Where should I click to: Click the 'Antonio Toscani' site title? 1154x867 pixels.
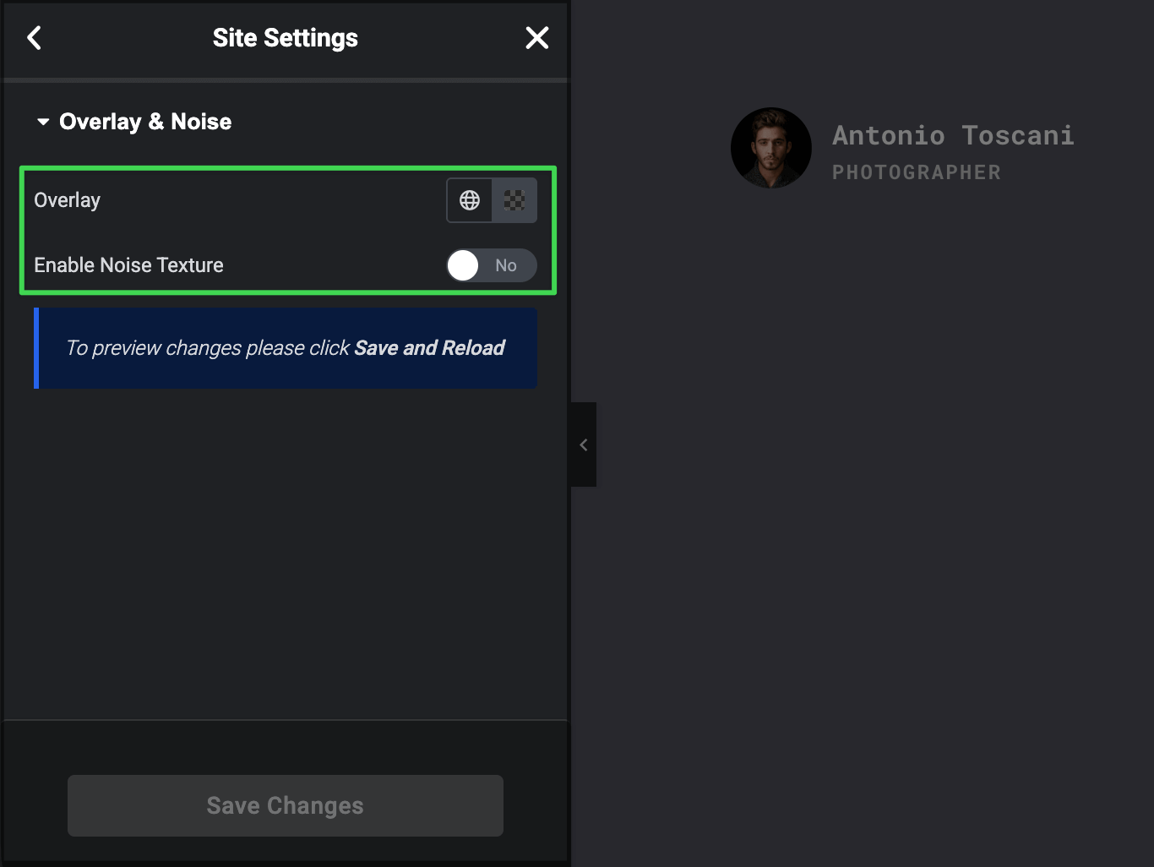point(952,135)
